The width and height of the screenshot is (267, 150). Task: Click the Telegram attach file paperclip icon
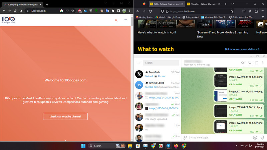(x=185, y=138)
